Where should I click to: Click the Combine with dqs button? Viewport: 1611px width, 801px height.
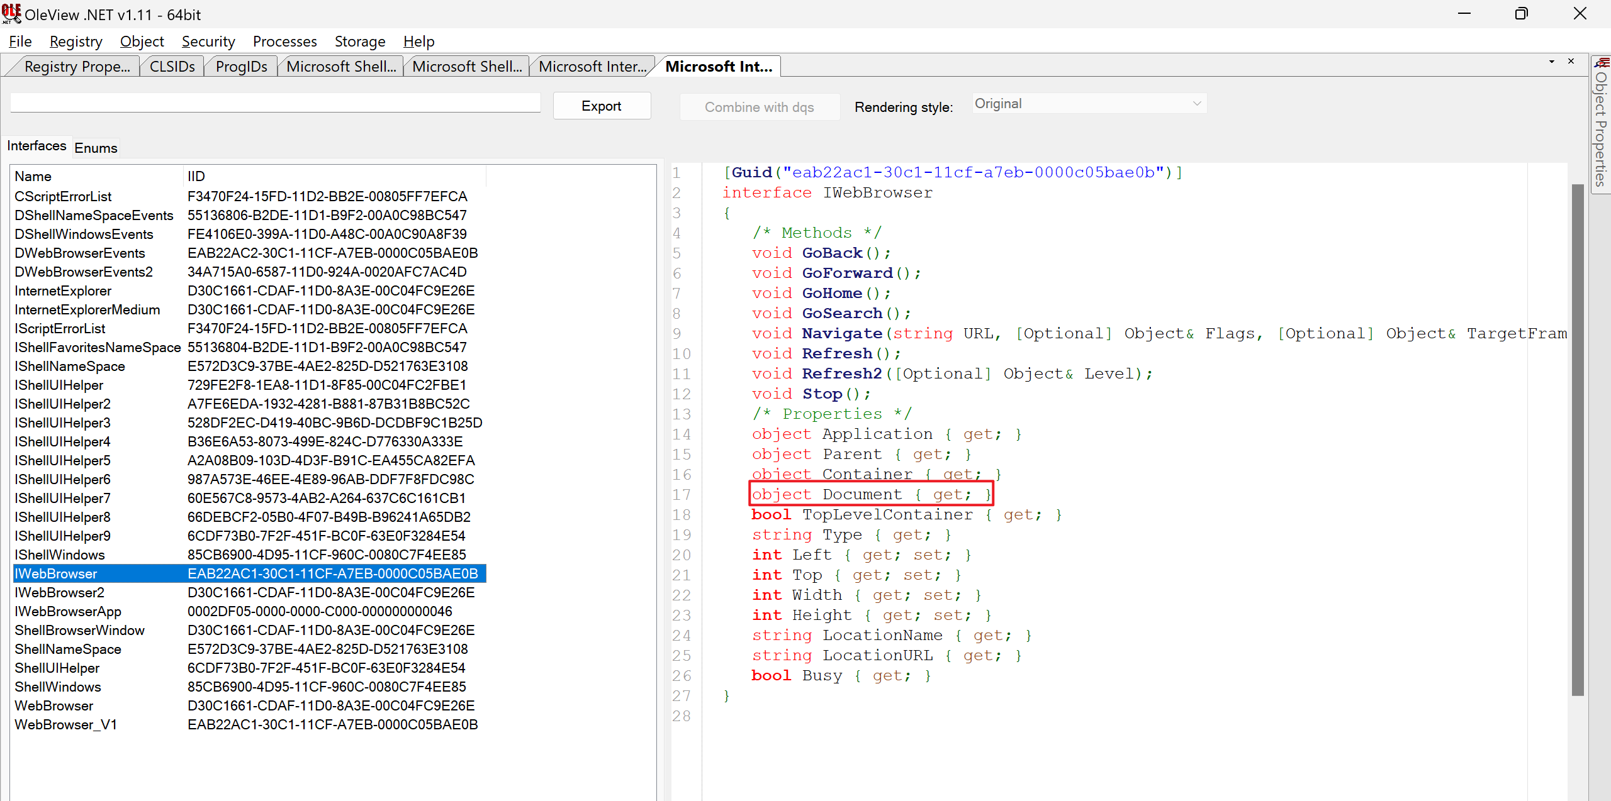(x=759, y=107)
